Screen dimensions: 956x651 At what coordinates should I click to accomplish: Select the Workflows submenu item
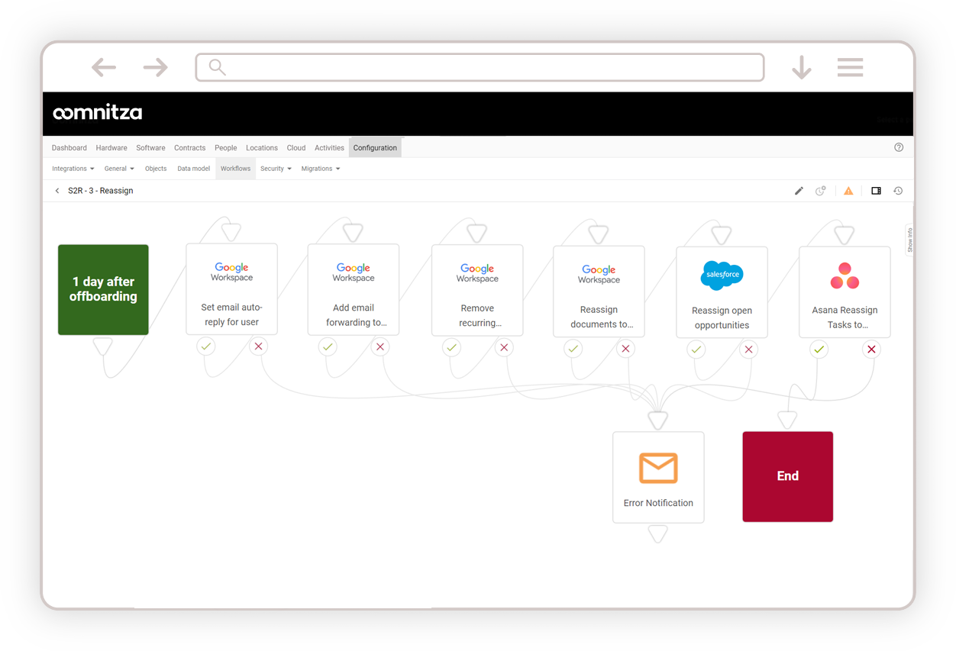click(235, 169)
